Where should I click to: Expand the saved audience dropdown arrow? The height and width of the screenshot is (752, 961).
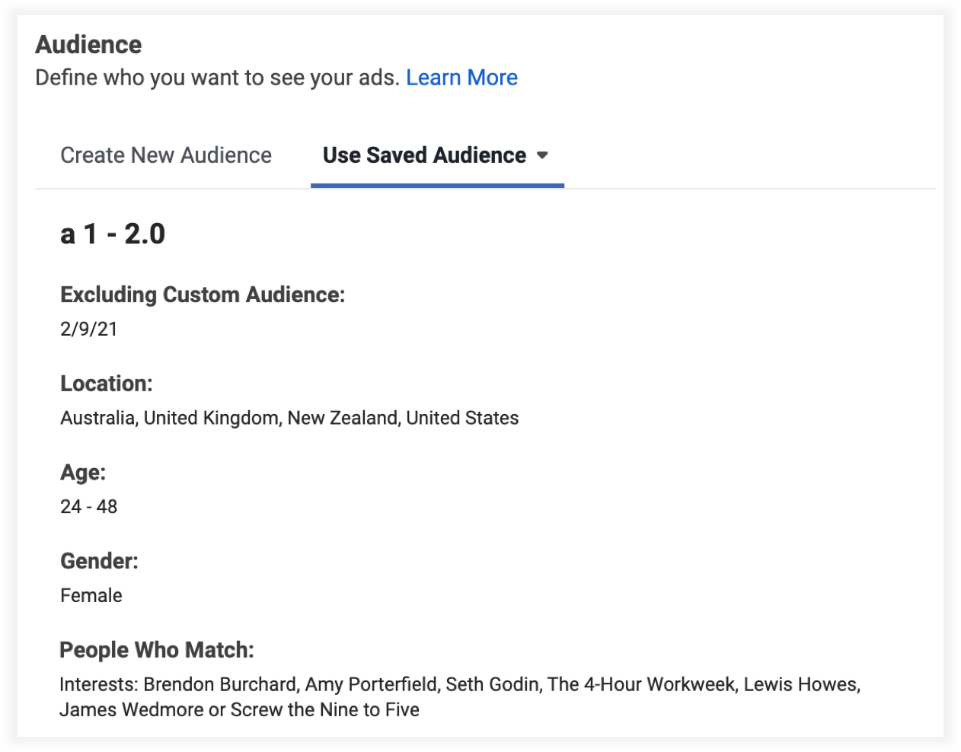[542, 155]
